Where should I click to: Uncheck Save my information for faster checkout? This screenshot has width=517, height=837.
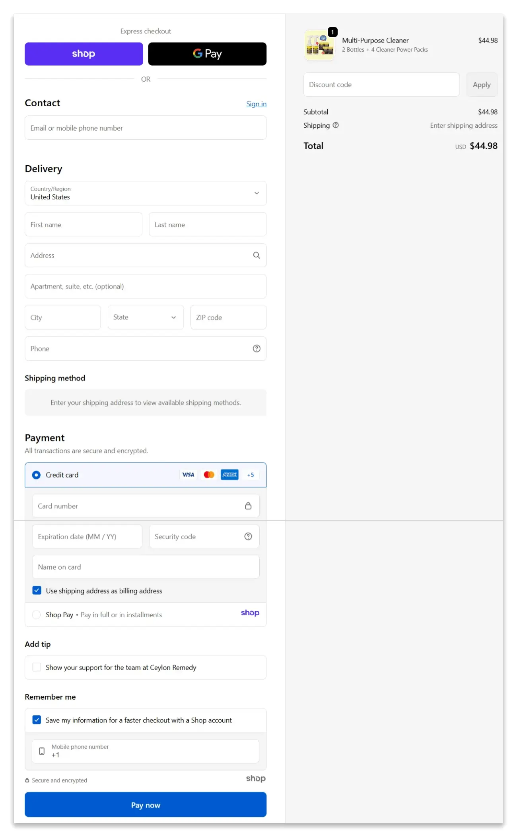pos(37,720)
